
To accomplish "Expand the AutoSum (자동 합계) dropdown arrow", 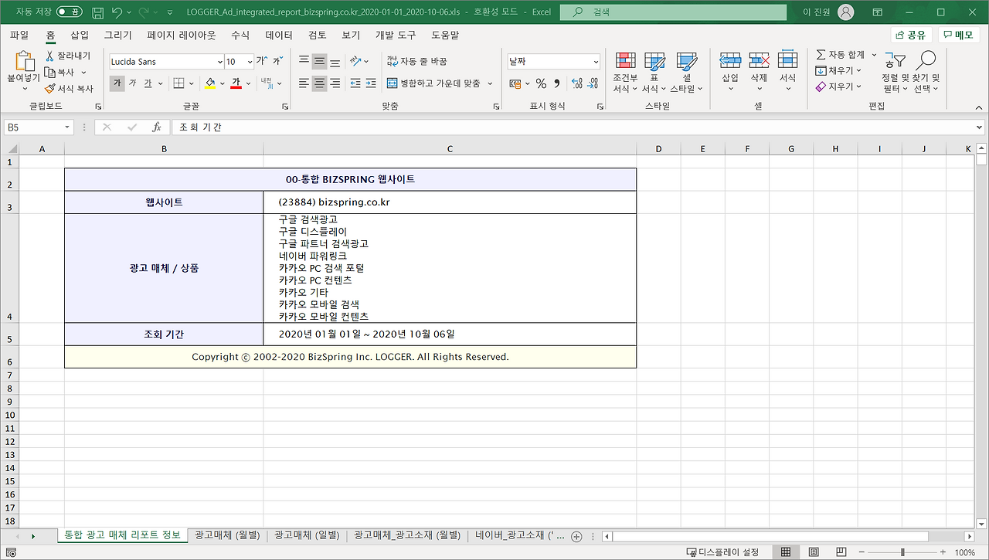I will 874,55.
